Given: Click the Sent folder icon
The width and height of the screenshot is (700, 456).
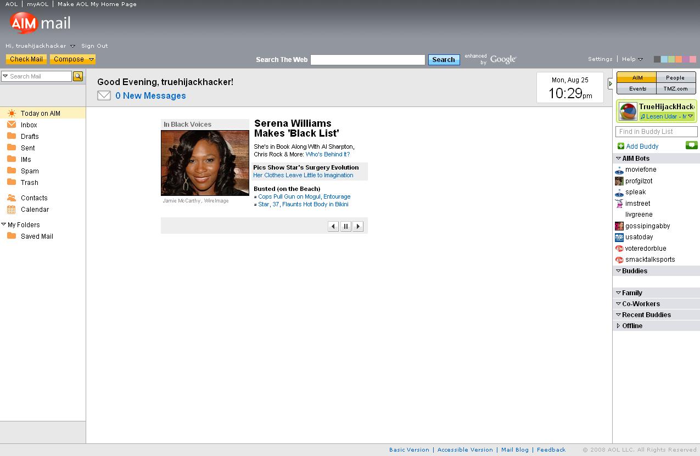Looking at the screenshot, I should pos(11,148).
